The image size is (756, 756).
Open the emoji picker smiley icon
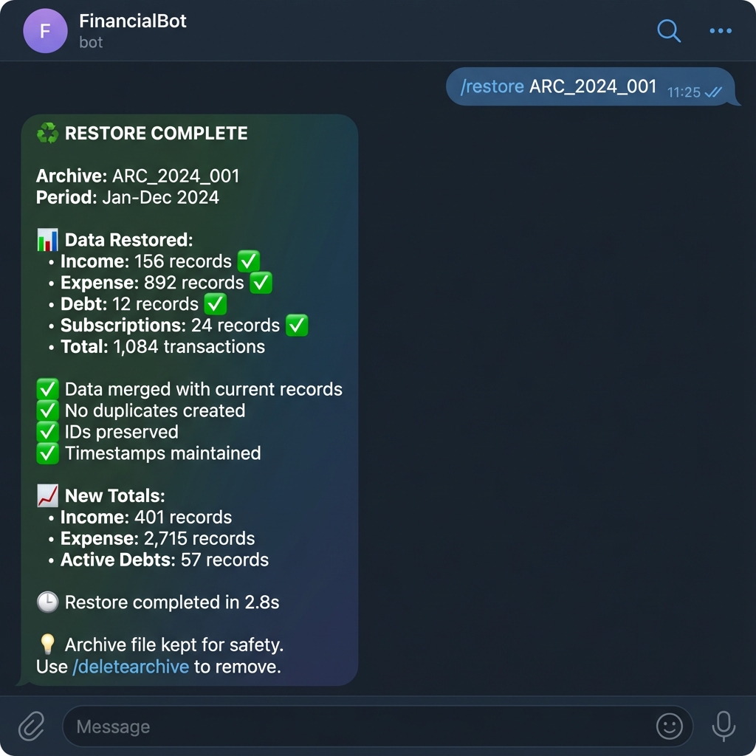(x=669, y=726)
